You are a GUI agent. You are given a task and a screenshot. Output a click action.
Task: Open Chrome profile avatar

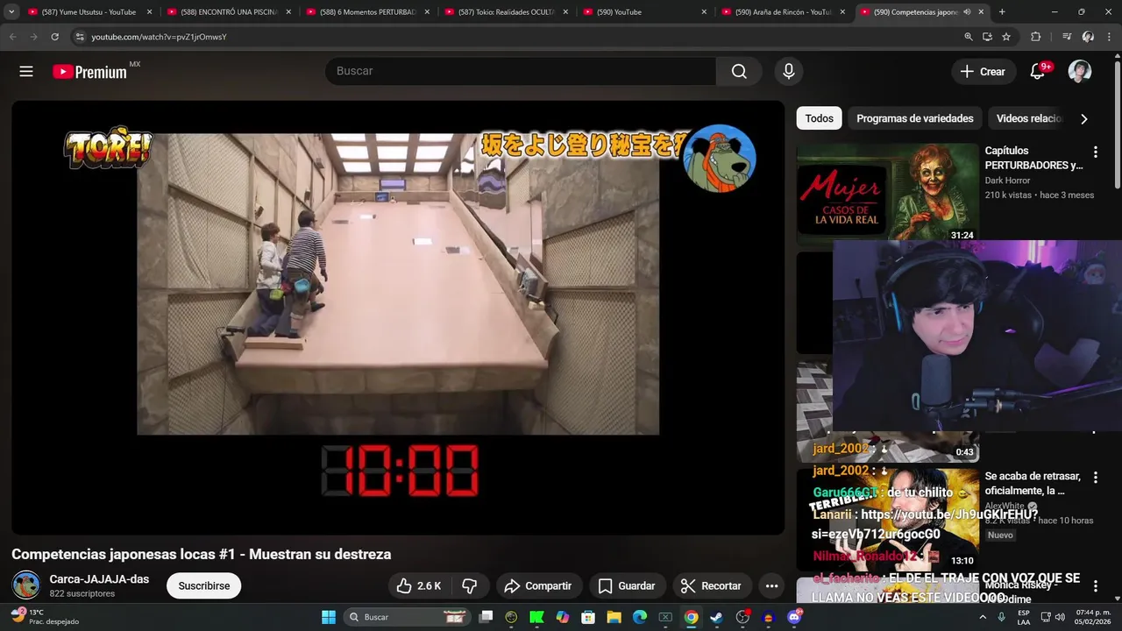tap(1088, 37)
